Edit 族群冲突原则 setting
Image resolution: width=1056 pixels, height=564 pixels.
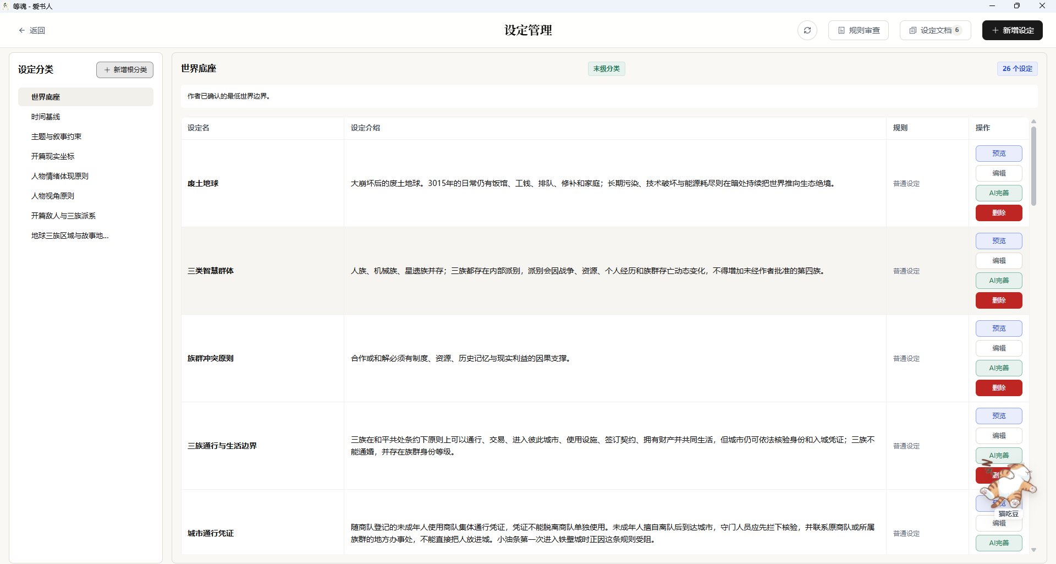pos(999,348)
